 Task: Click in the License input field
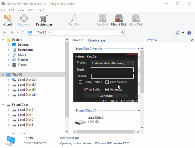point(112,76)
